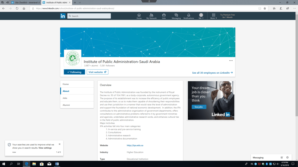
Task: Open My Network icon in navbar
Action: click(151, 16)
